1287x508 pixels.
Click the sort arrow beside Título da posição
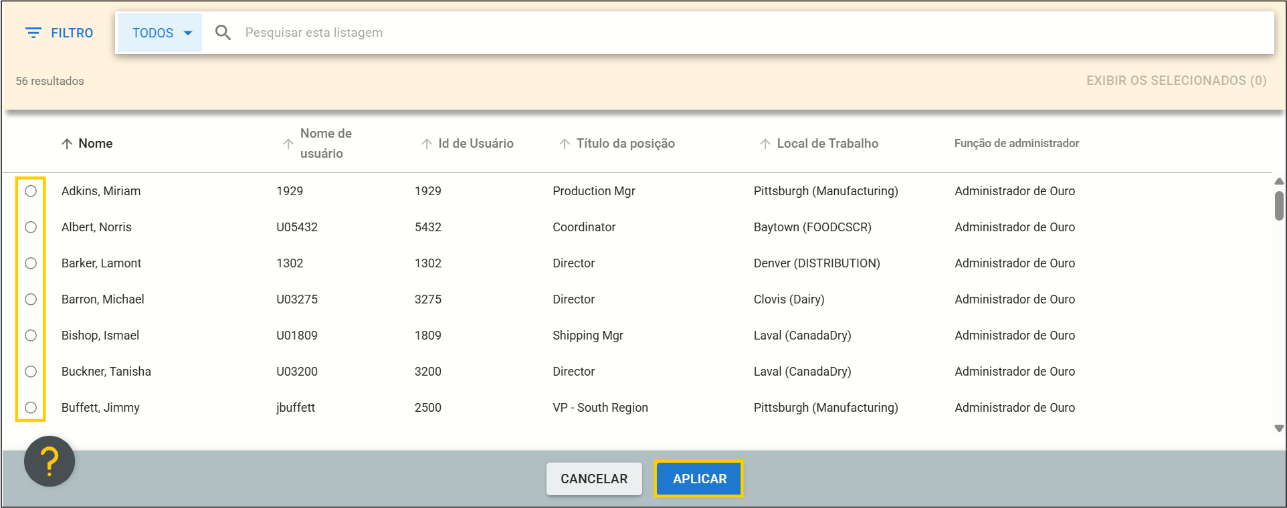565,144
